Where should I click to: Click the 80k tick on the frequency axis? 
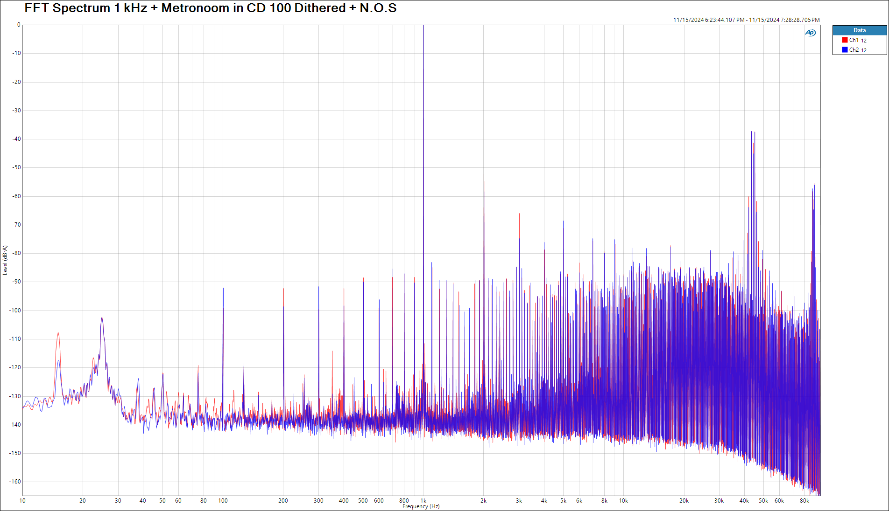pos(804,501)
